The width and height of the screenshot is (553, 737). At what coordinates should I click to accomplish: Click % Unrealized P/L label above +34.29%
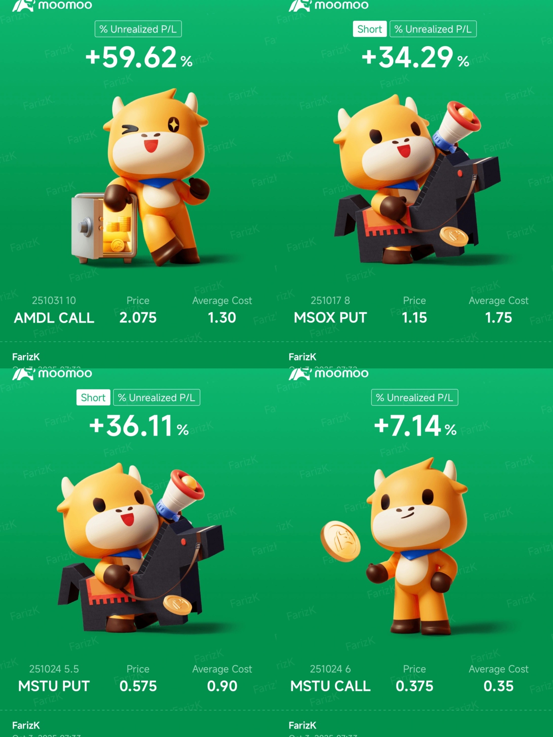coord(433,29)
